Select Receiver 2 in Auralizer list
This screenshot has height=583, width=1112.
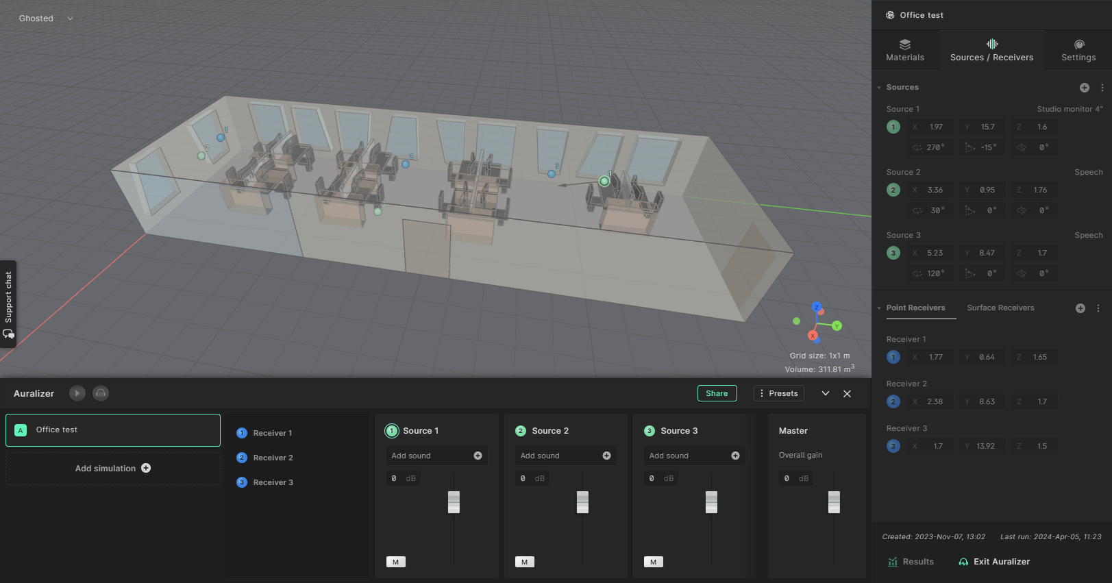point(264,458)
